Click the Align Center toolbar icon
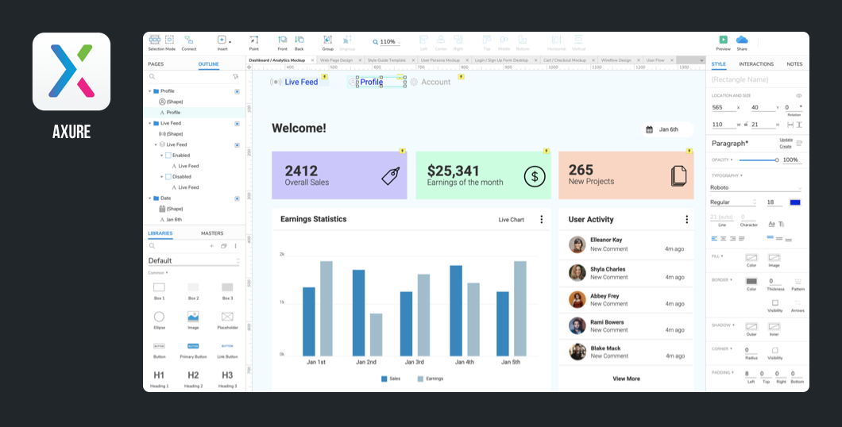842x427 pixels. [441, 40]
